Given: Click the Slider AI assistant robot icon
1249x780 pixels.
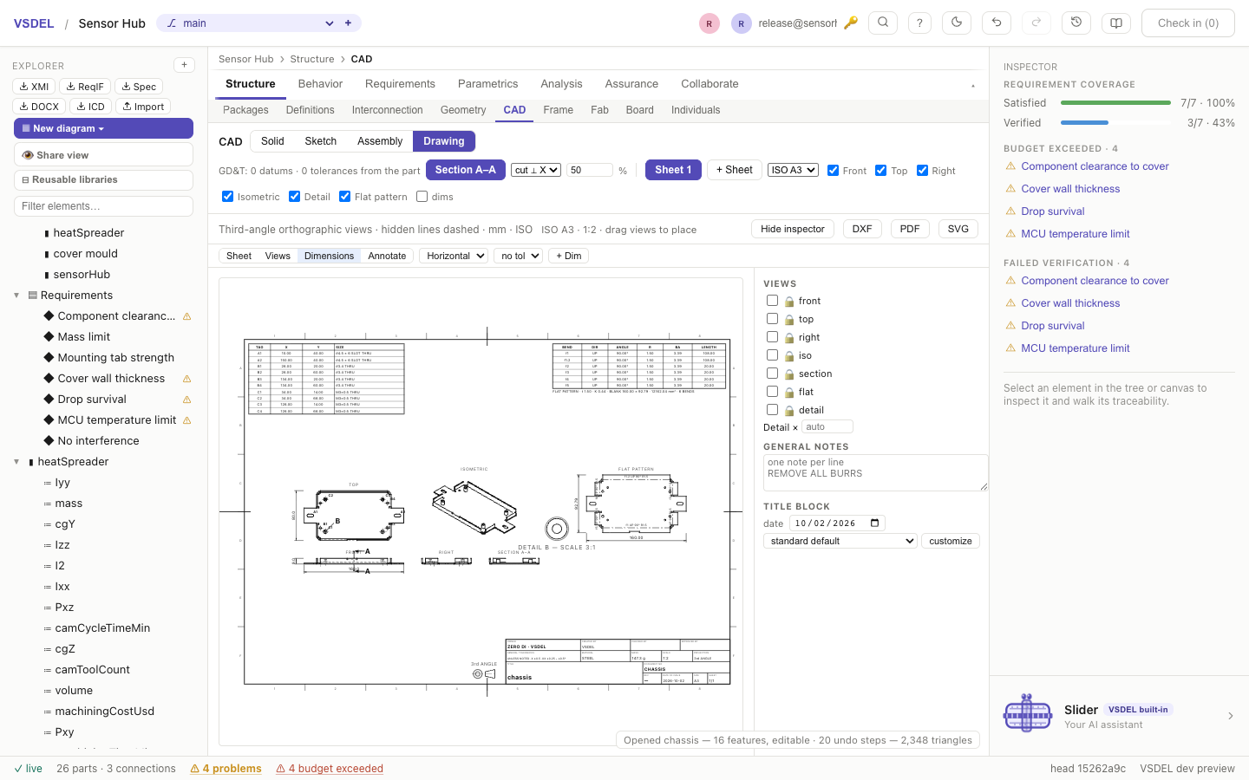Looking at the screenshot, I should 1028,713.
